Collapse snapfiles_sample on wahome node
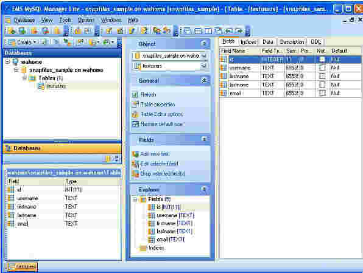This screenshot has width=363, height=273. [x=16, y=70]
